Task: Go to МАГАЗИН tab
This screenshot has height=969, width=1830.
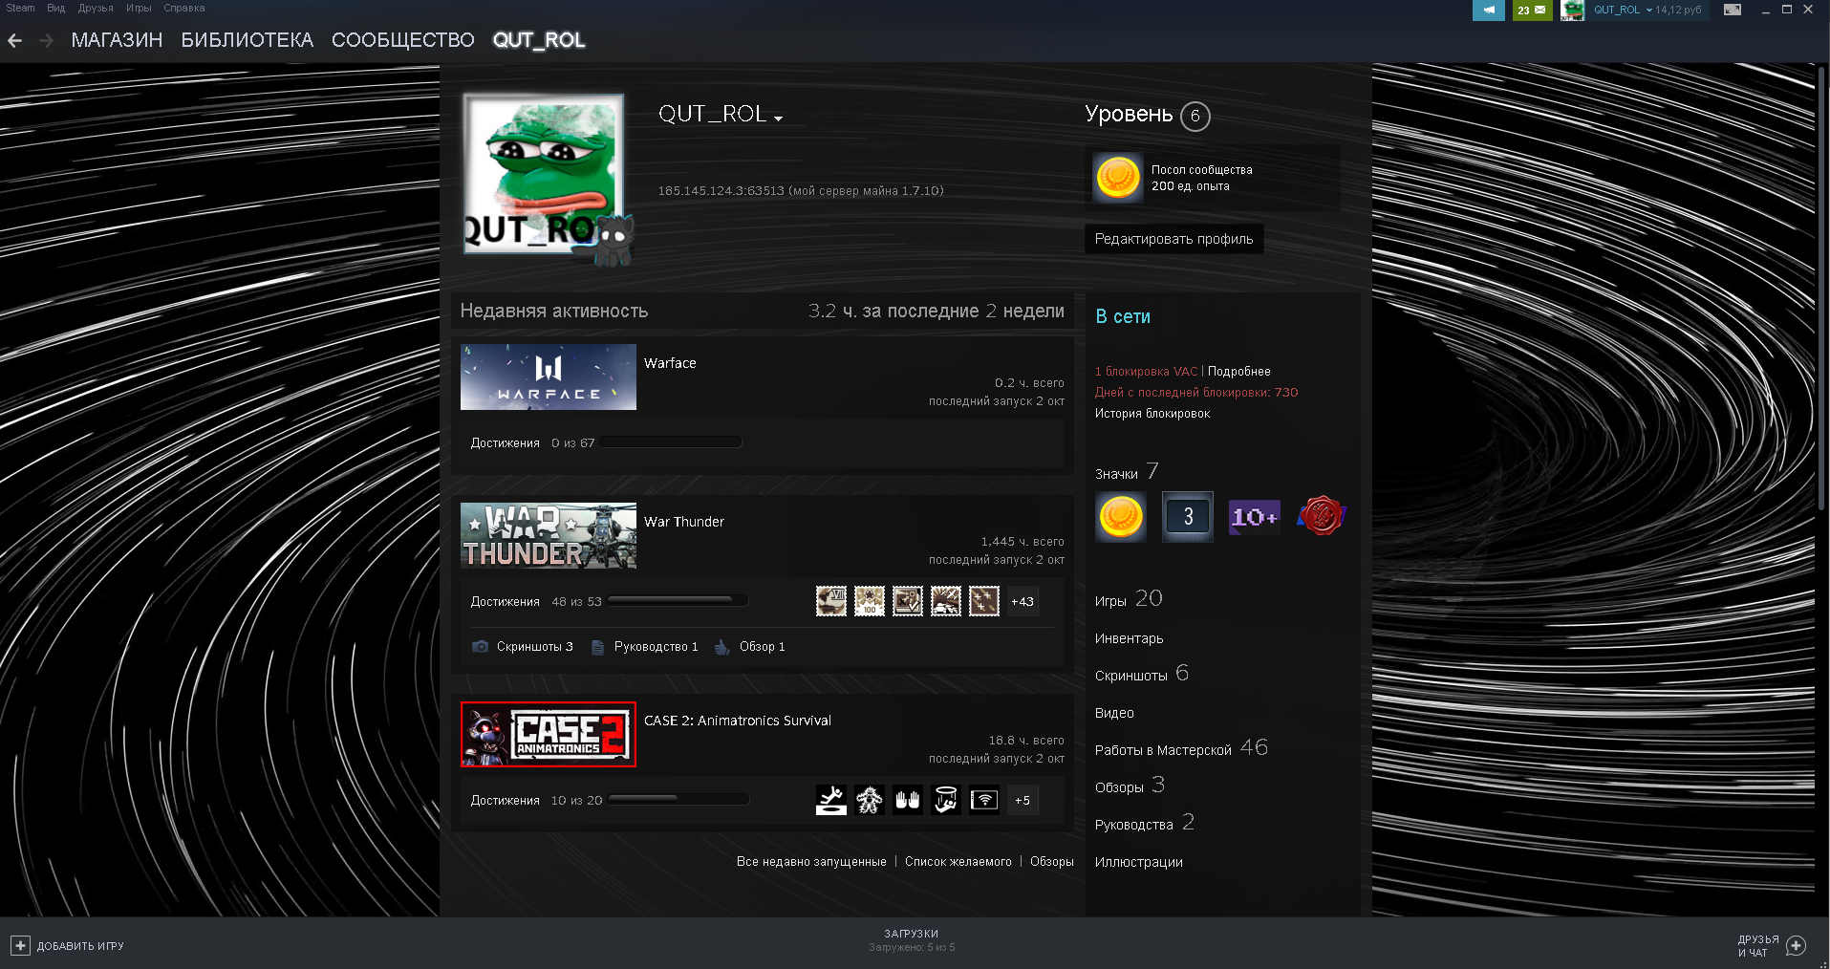Action: (x=117, y=40)
